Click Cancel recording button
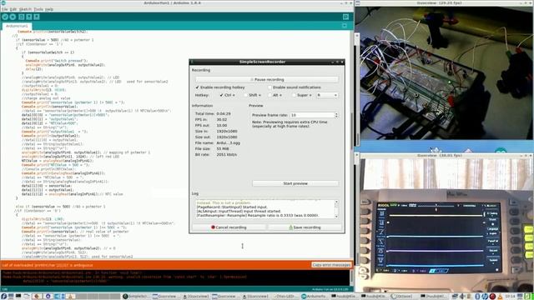The width and height of the screenshot is (534, 300). [x=229, y=227]
